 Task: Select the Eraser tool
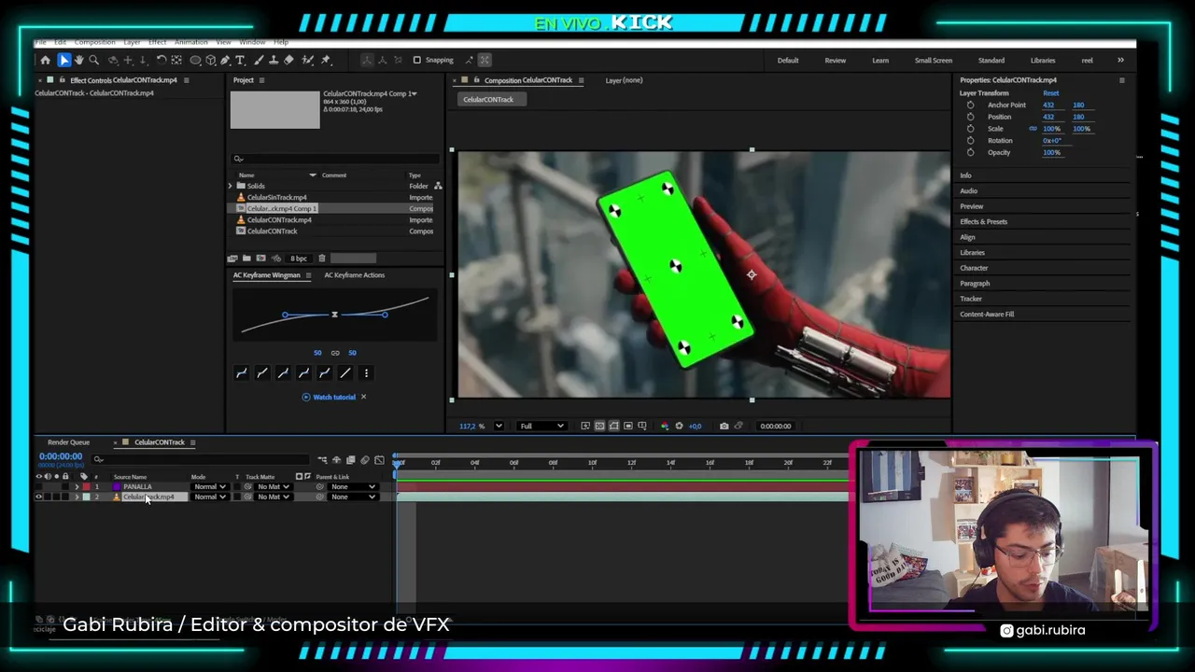tap(288, 60)
